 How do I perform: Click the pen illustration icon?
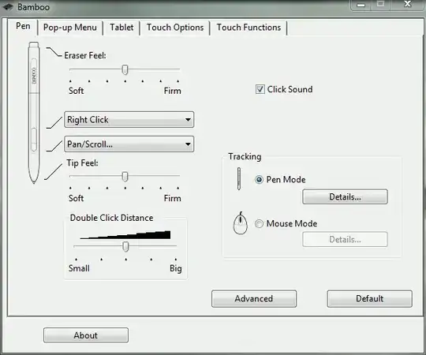[34, 113]
